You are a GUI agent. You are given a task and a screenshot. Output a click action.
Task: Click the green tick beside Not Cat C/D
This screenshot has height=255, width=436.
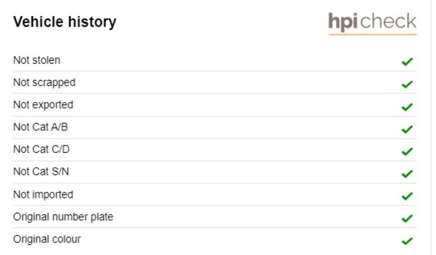point(407,151)
